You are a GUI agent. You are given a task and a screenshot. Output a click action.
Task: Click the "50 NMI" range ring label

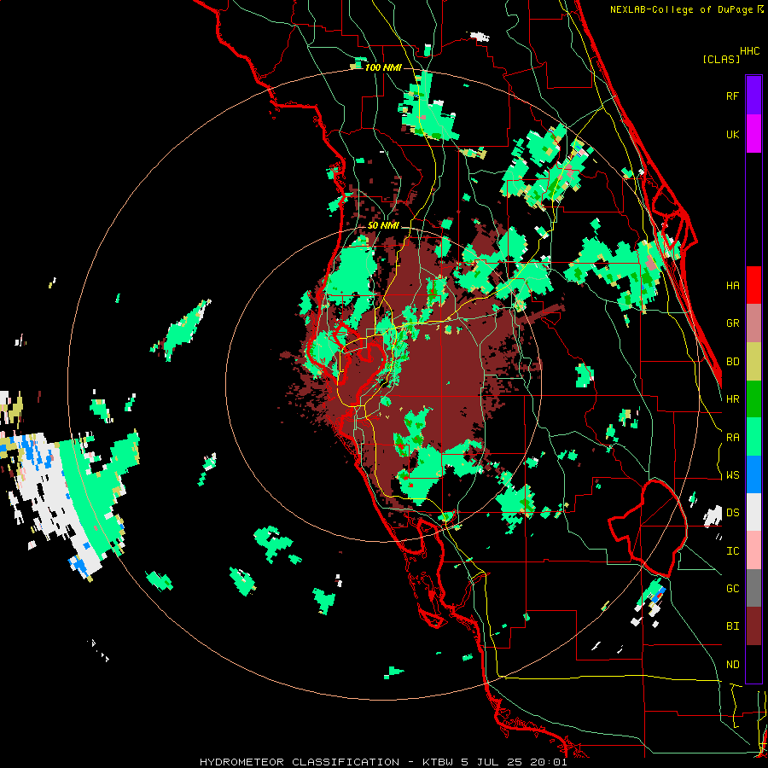point(383,226)
